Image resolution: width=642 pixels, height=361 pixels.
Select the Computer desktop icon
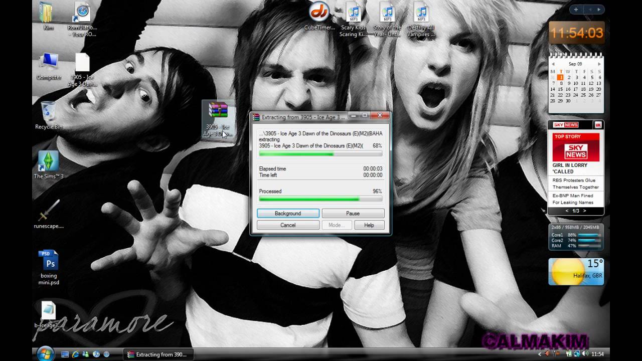point(49,66)
